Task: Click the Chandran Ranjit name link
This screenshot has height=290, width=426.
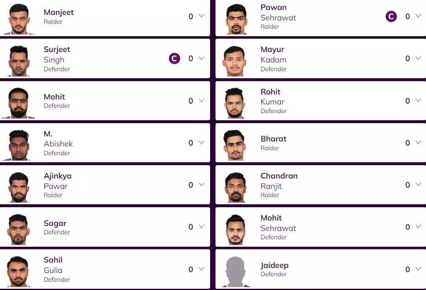Action: pos(279,181)
